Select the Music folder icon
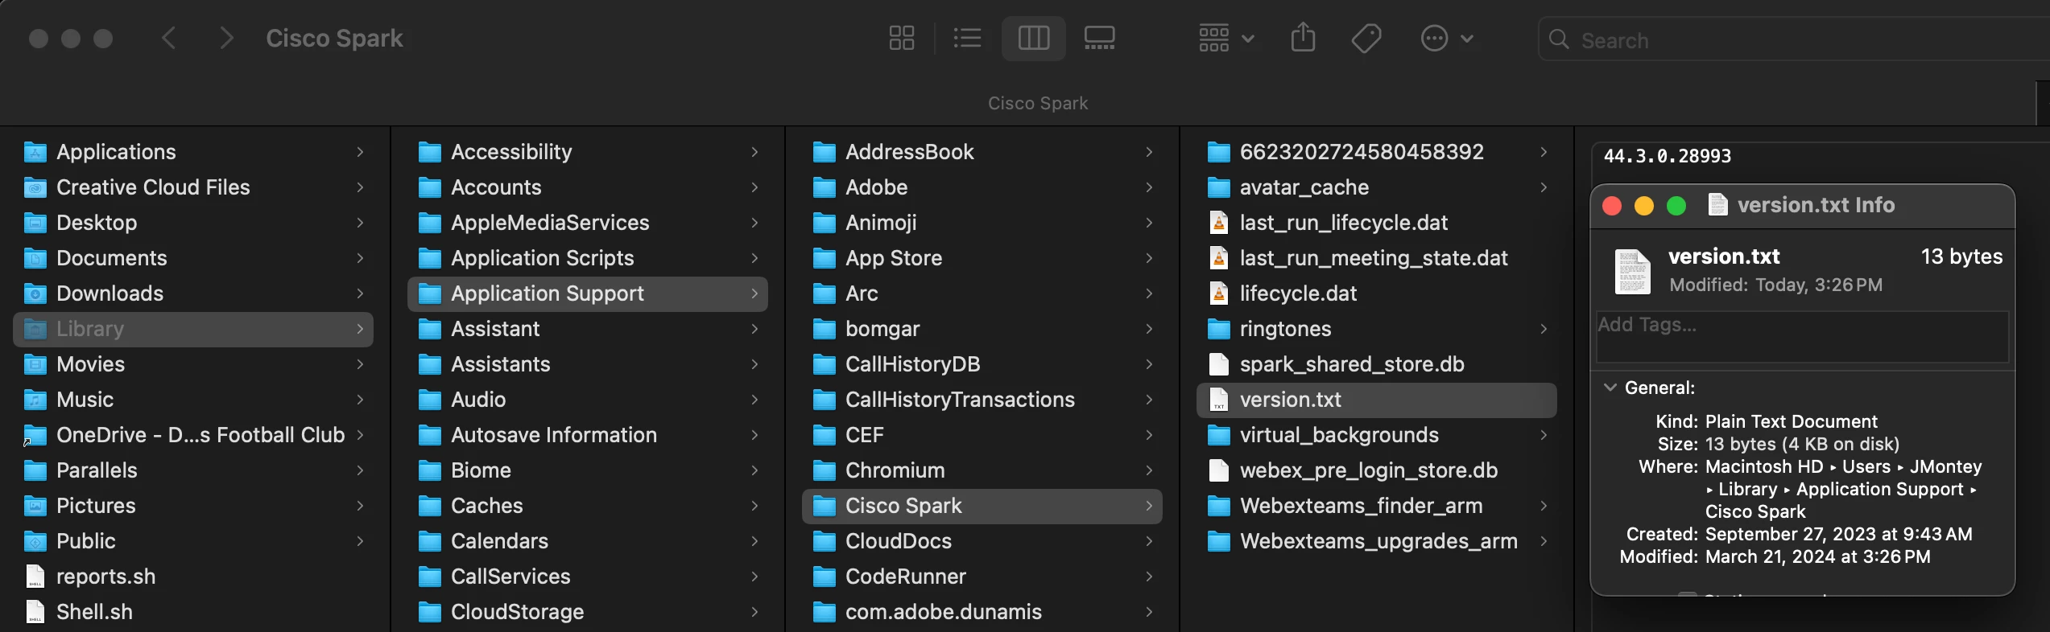This screenshot has width=2050, height=632. [x=35, y=400]
